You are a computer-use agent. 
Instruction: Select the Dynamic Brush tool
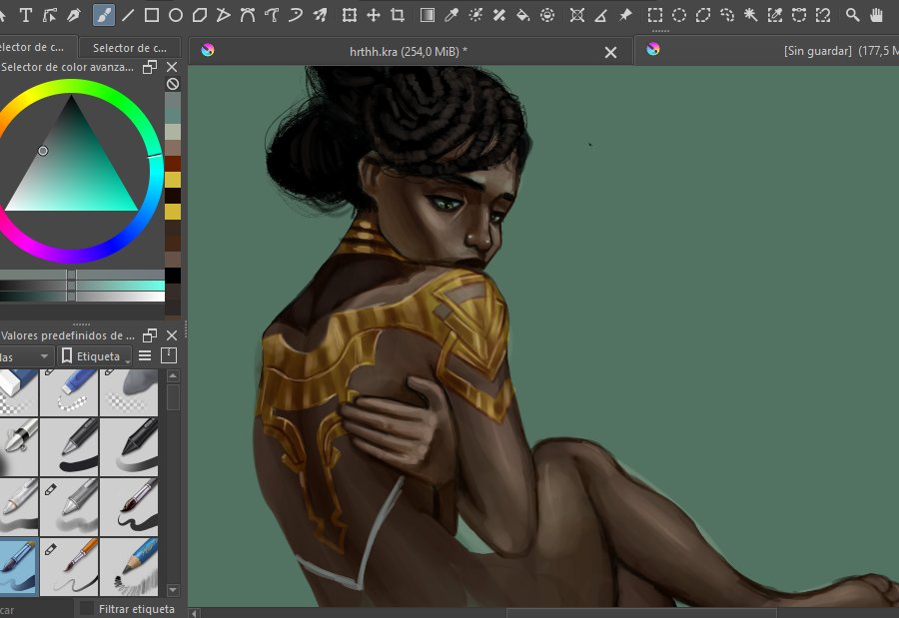pyautogui.click(x=296, y=15)
